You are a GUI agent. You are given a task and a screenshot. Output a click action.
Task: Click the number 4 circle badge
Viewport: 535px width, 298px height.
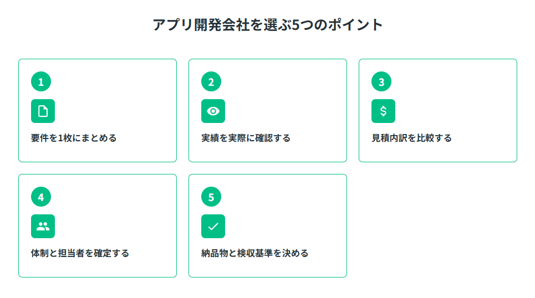pyautogui.click(x=41, y=197)
